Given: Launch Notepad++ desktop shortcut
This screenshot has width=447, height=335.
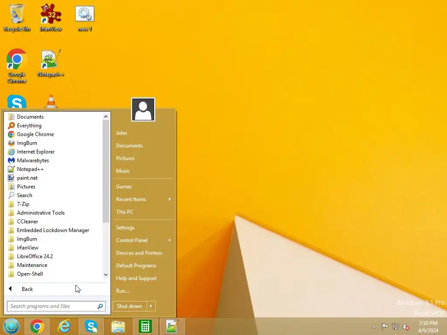Looking at the screenshot, I should point(51,63).
